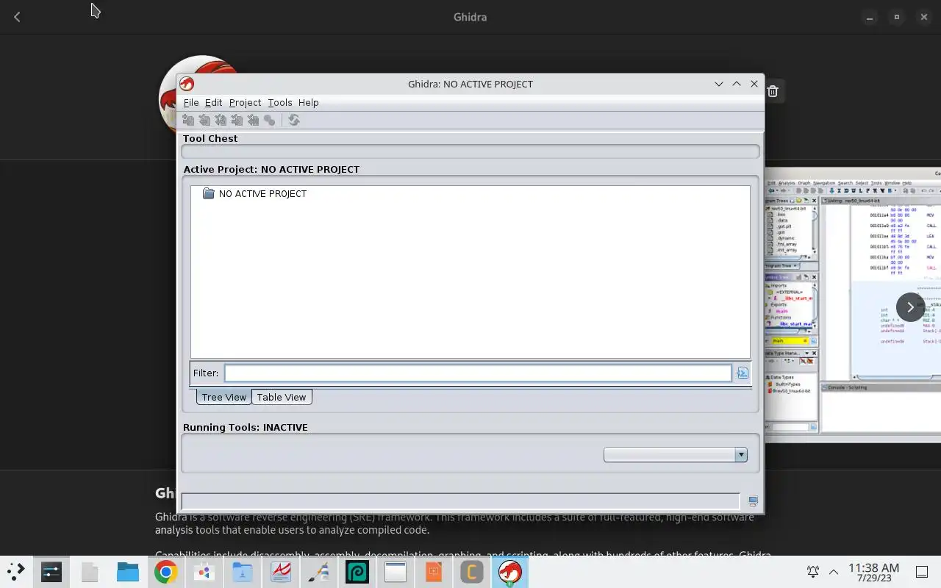Screen dimensions: 941x588
Task: Click into the Filter text field
Action: pos(478,373)
